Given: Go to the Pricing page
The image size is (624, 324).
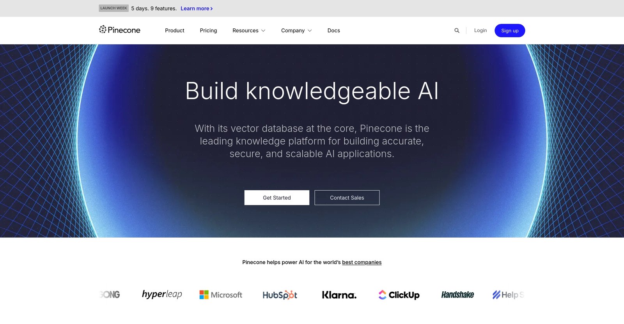Looking at the screenshot, I should 208,30.
